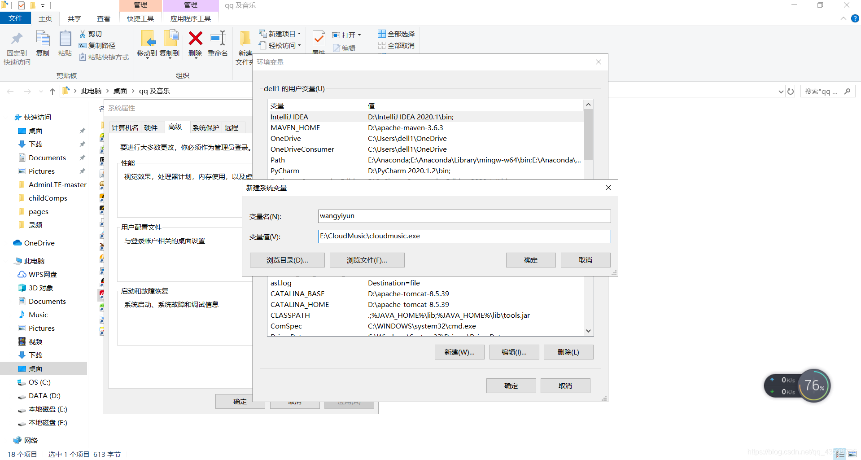Click Select all (全部选择) icon
The width and height of the screenshot is (861, 460).
click(382, 34)
